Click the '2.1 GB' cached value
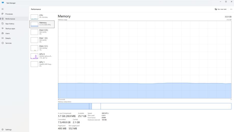The width and height of the screenshot is (234, 132). (76, 122)
